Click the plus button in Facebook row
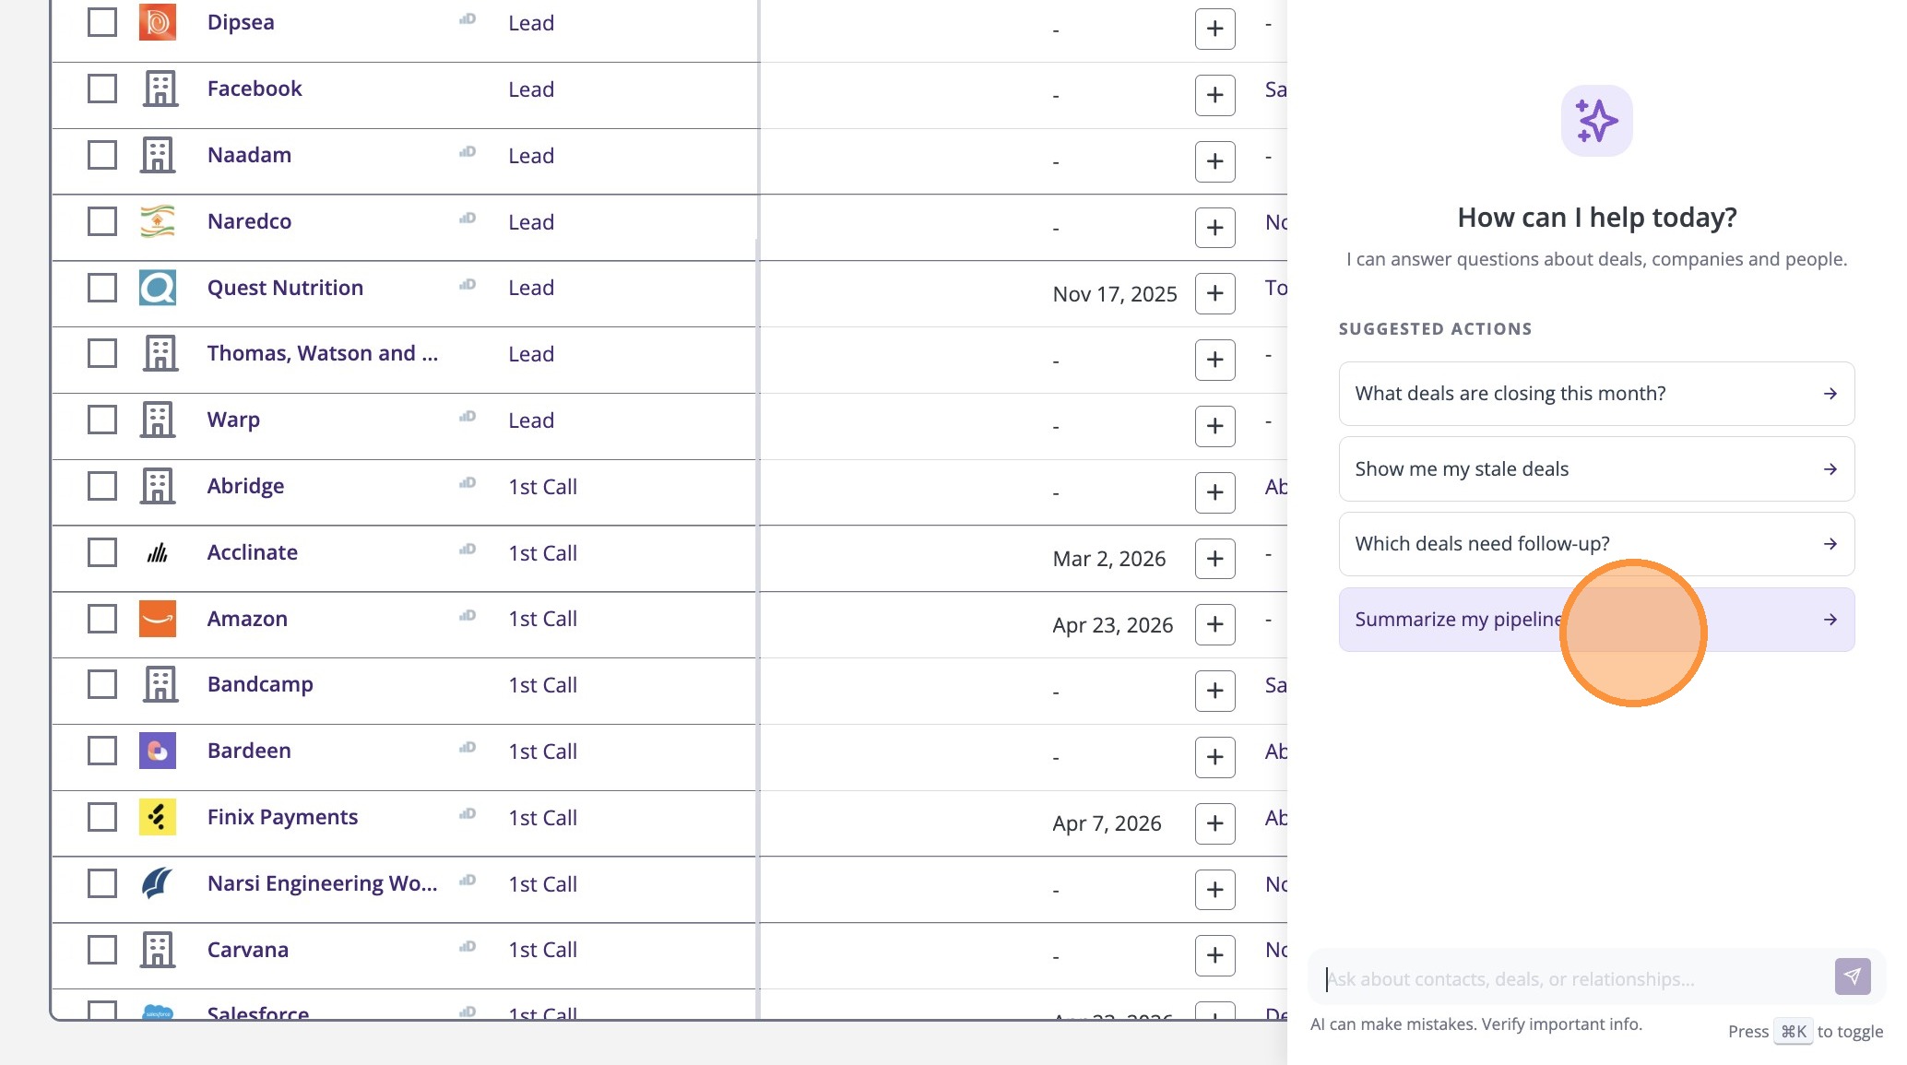This screenshot has height=1065, width=1907. (1214, 95)
